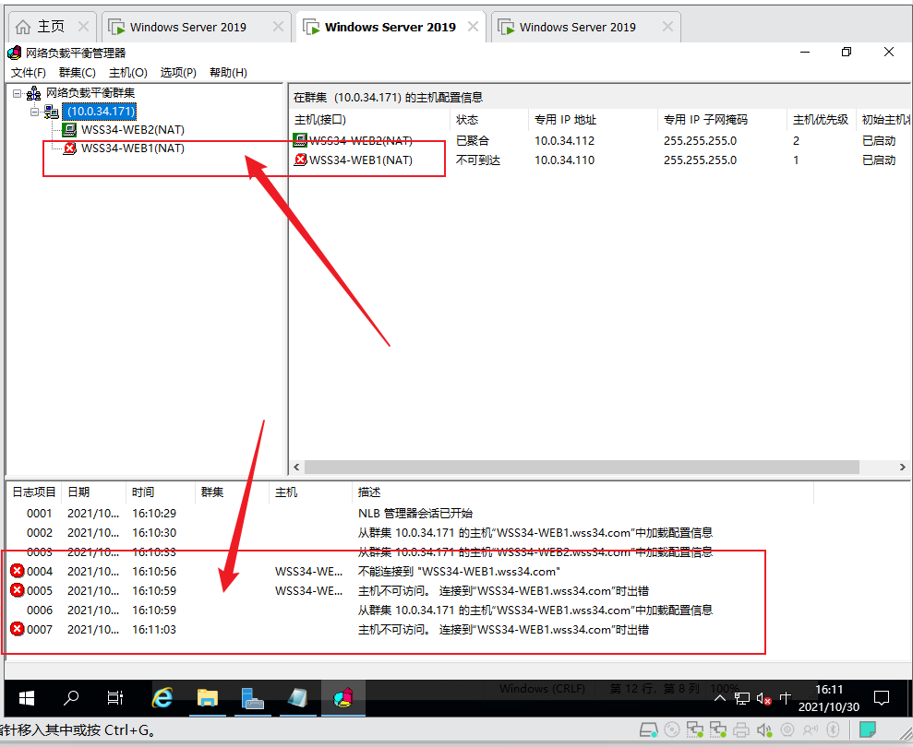Open the 文件(F) menu

[28, 73]
